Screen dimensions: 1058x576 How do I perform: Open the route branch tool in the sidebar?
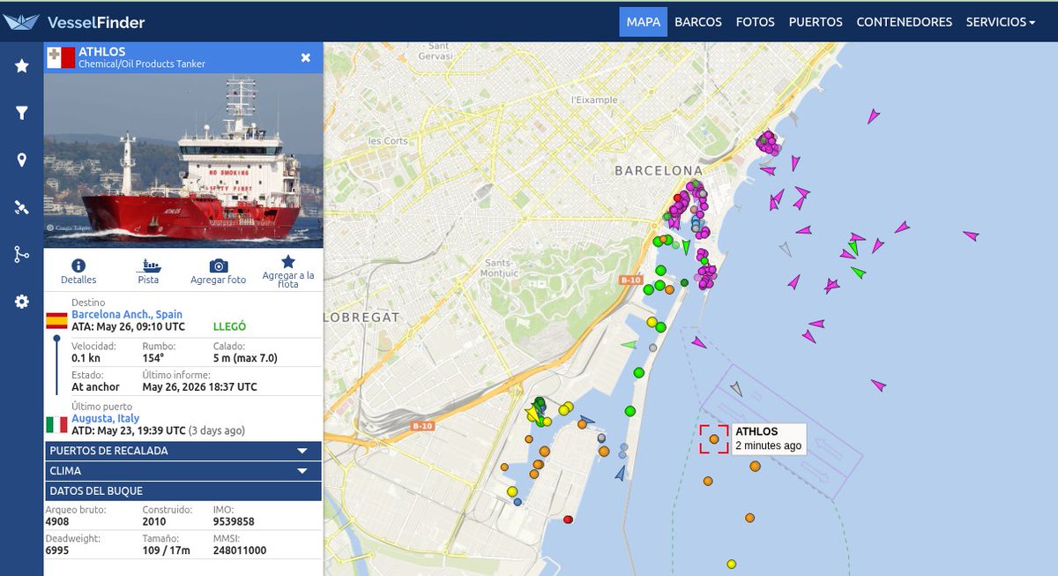click(22, 255)
